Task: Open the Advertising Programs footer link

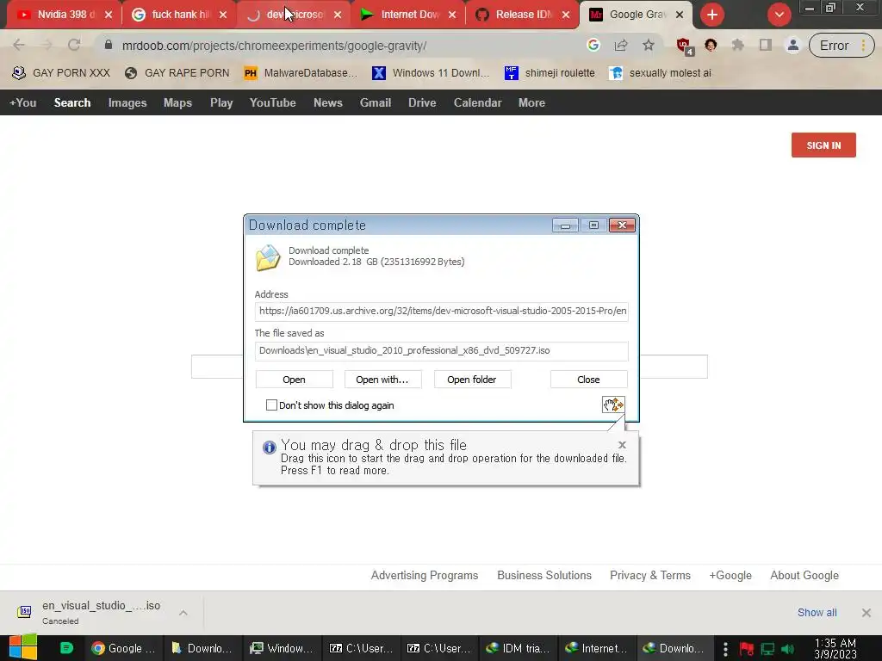Action: coord(425,576)
